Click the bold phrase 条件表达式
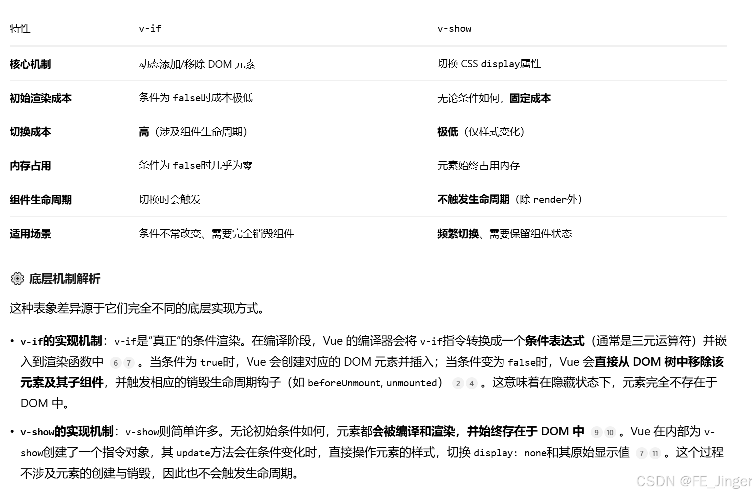This screenshot has width=754, height=494. (554, 341)
